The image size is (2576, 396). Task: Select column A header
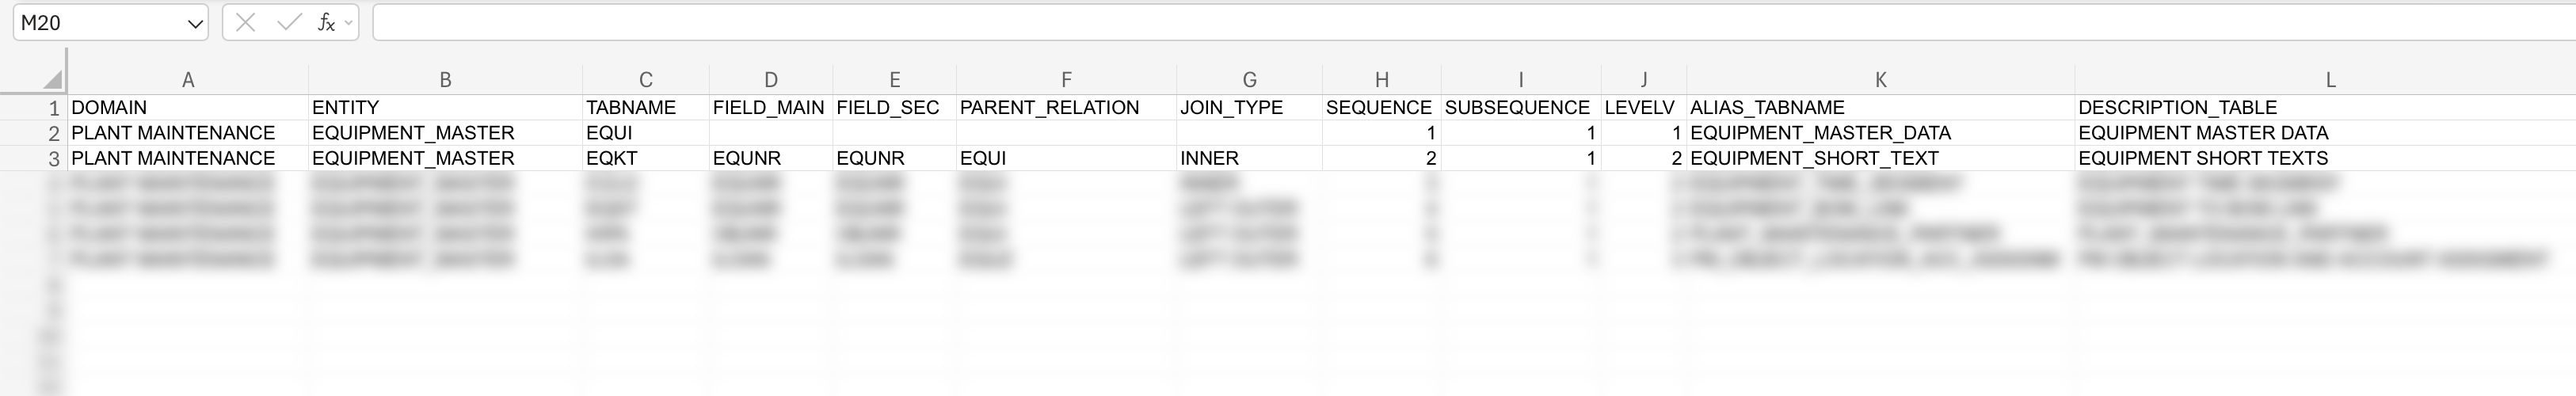pyautogui.click(x=188, y=80)
